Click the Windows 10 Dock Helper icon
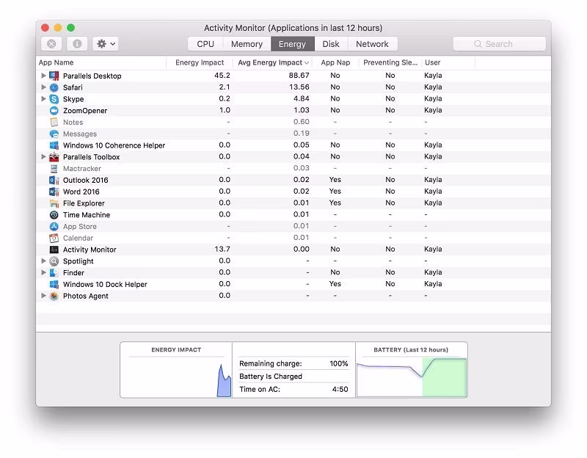 click(54, 284)
